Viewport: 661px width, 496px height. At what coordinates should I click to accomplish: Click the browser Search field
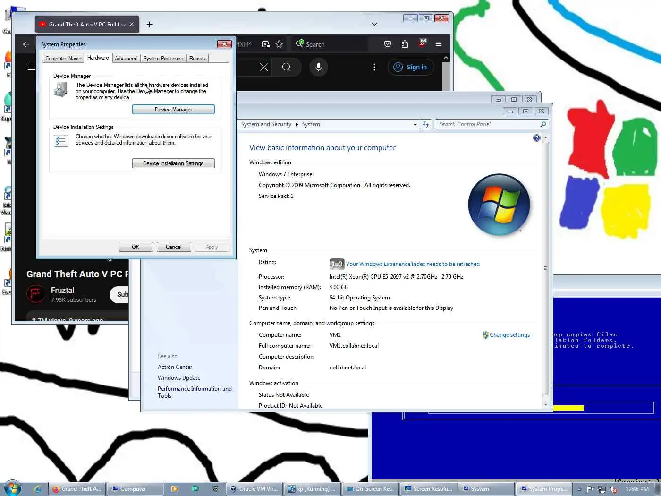pos(330,44)
